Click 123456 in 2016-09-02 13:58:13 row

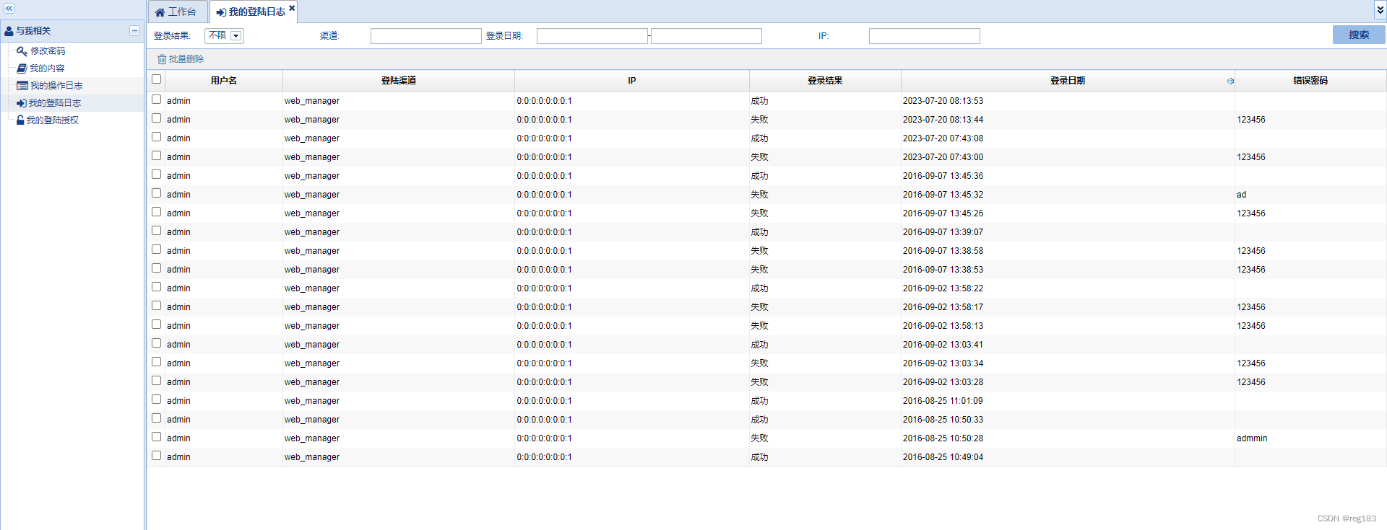pos(1250,326)
